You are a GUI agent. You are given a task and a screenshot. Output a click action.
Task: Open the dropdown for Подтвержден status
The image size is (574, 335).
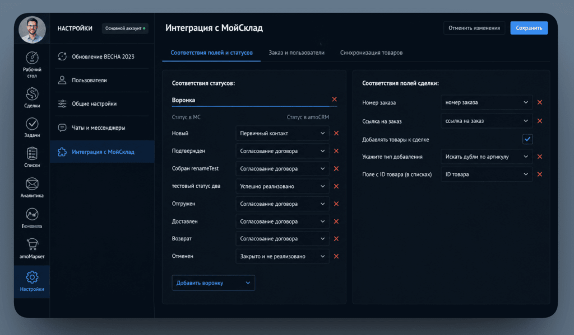[x=282, y=151]
